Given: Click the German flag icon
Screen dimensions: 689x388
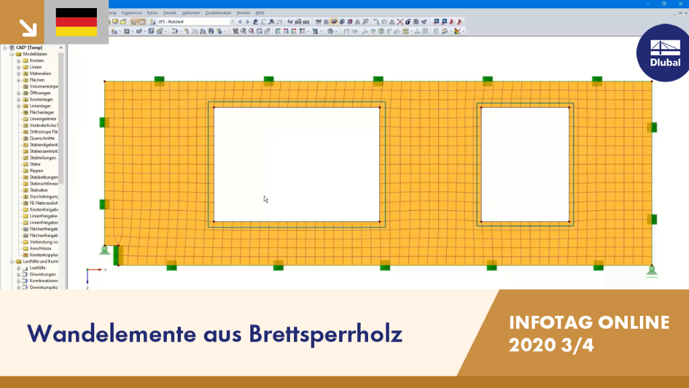Looking at the screenshot, I should (77, 22).
